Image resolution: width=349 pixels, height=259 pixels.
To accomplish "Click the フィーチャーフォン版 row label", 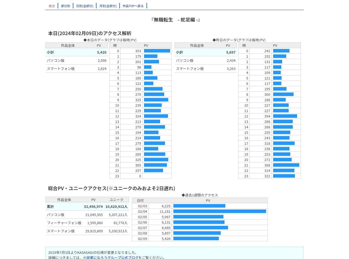I will (64, 223).
